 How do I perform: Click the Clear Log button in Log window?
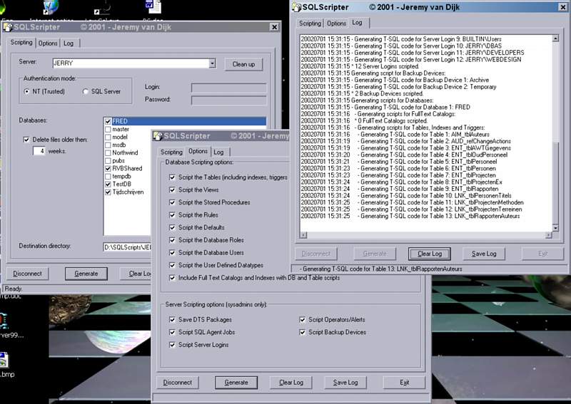click(429, 254)
